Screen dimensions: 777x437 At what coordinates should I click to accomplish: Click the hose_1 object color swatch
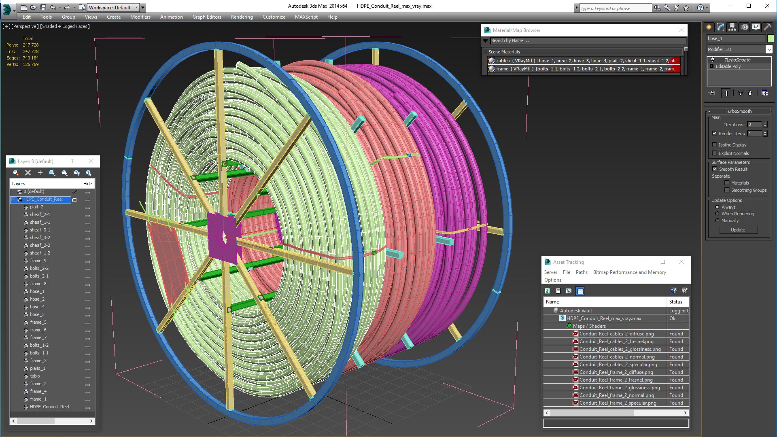(770, 38)
